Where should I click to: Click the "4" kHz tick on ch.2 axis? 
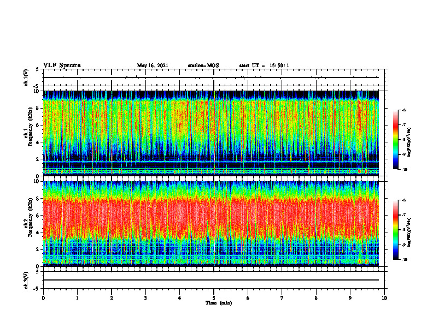pyautogui.click(x=38, y=232)
